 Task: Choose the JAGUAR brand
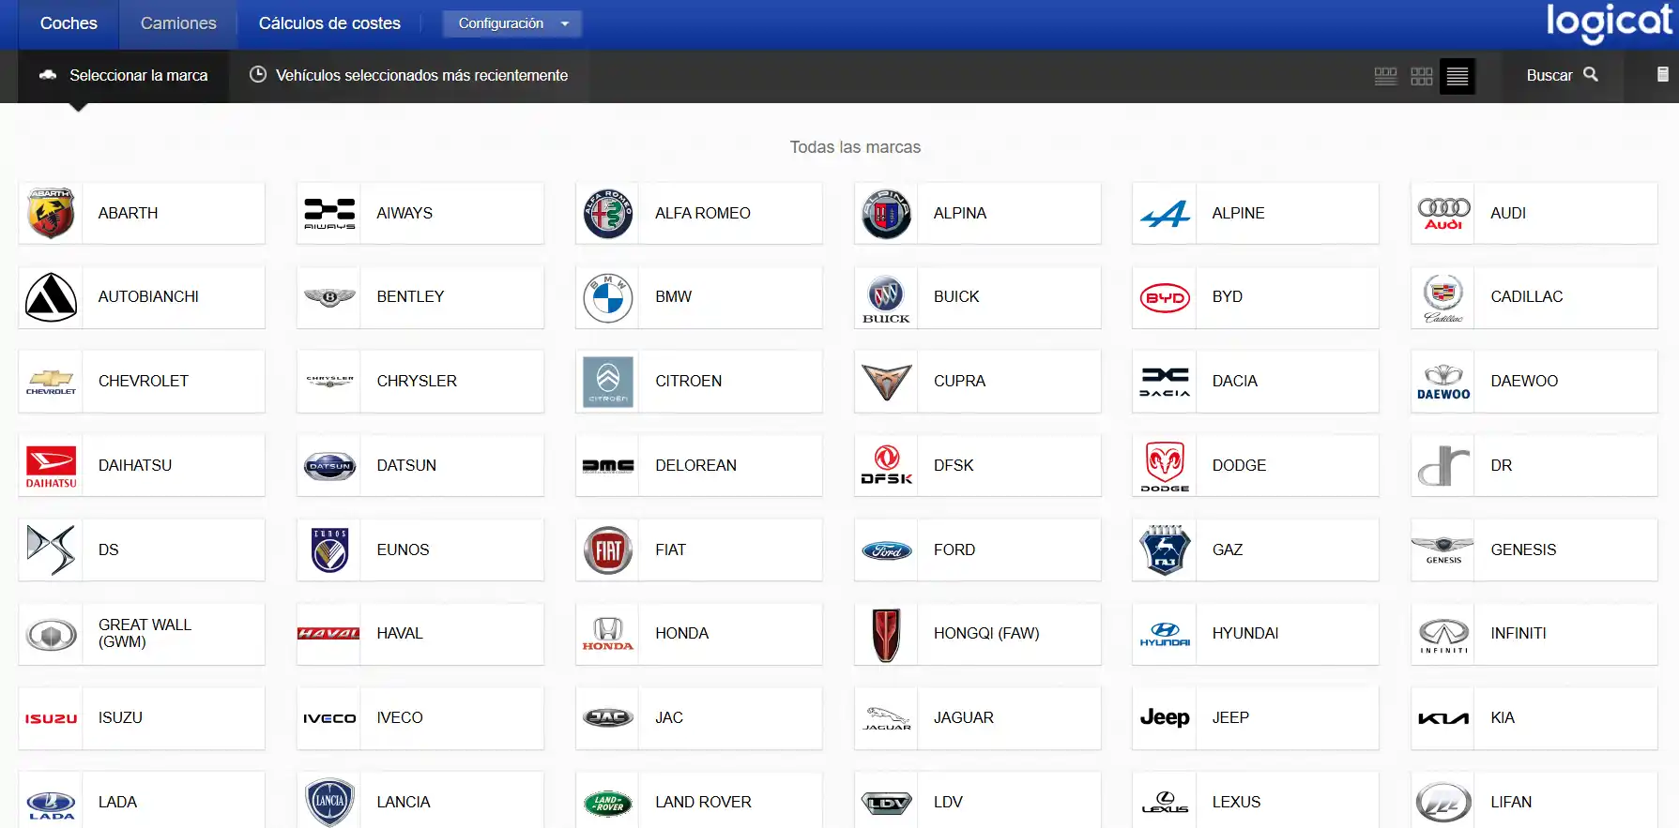(977, 718)
